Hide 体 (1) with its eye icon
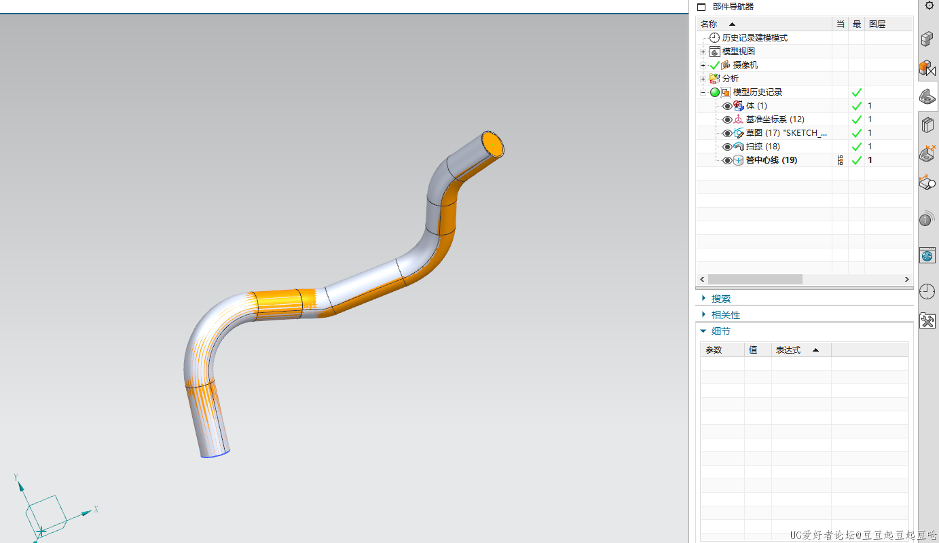The width and height of the screenshot is (939, 543). (x=727, y=106)
